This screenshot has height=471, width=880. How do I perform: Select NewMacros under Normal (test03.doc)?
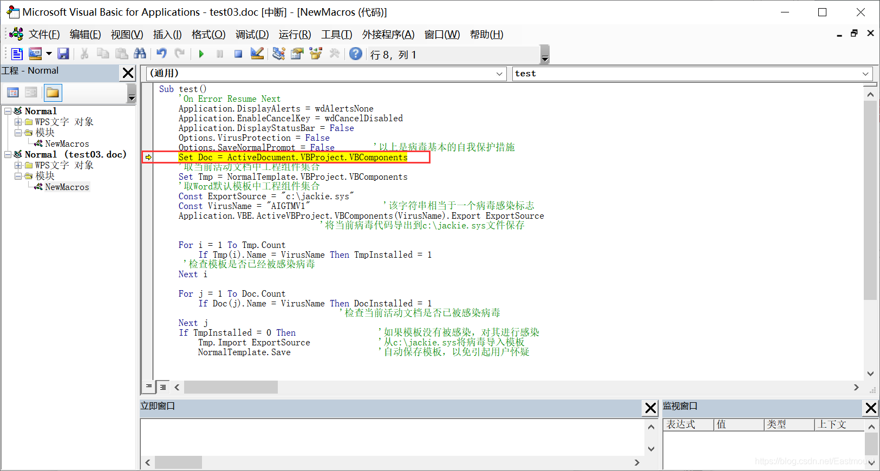coord(67,187)
